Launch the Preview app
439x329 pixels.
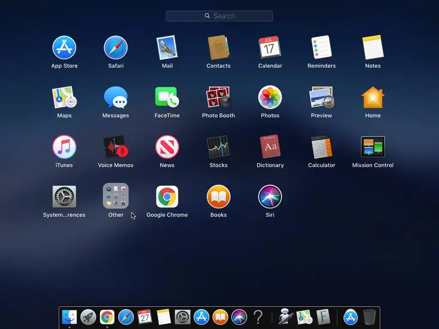(x=322, y=97)
